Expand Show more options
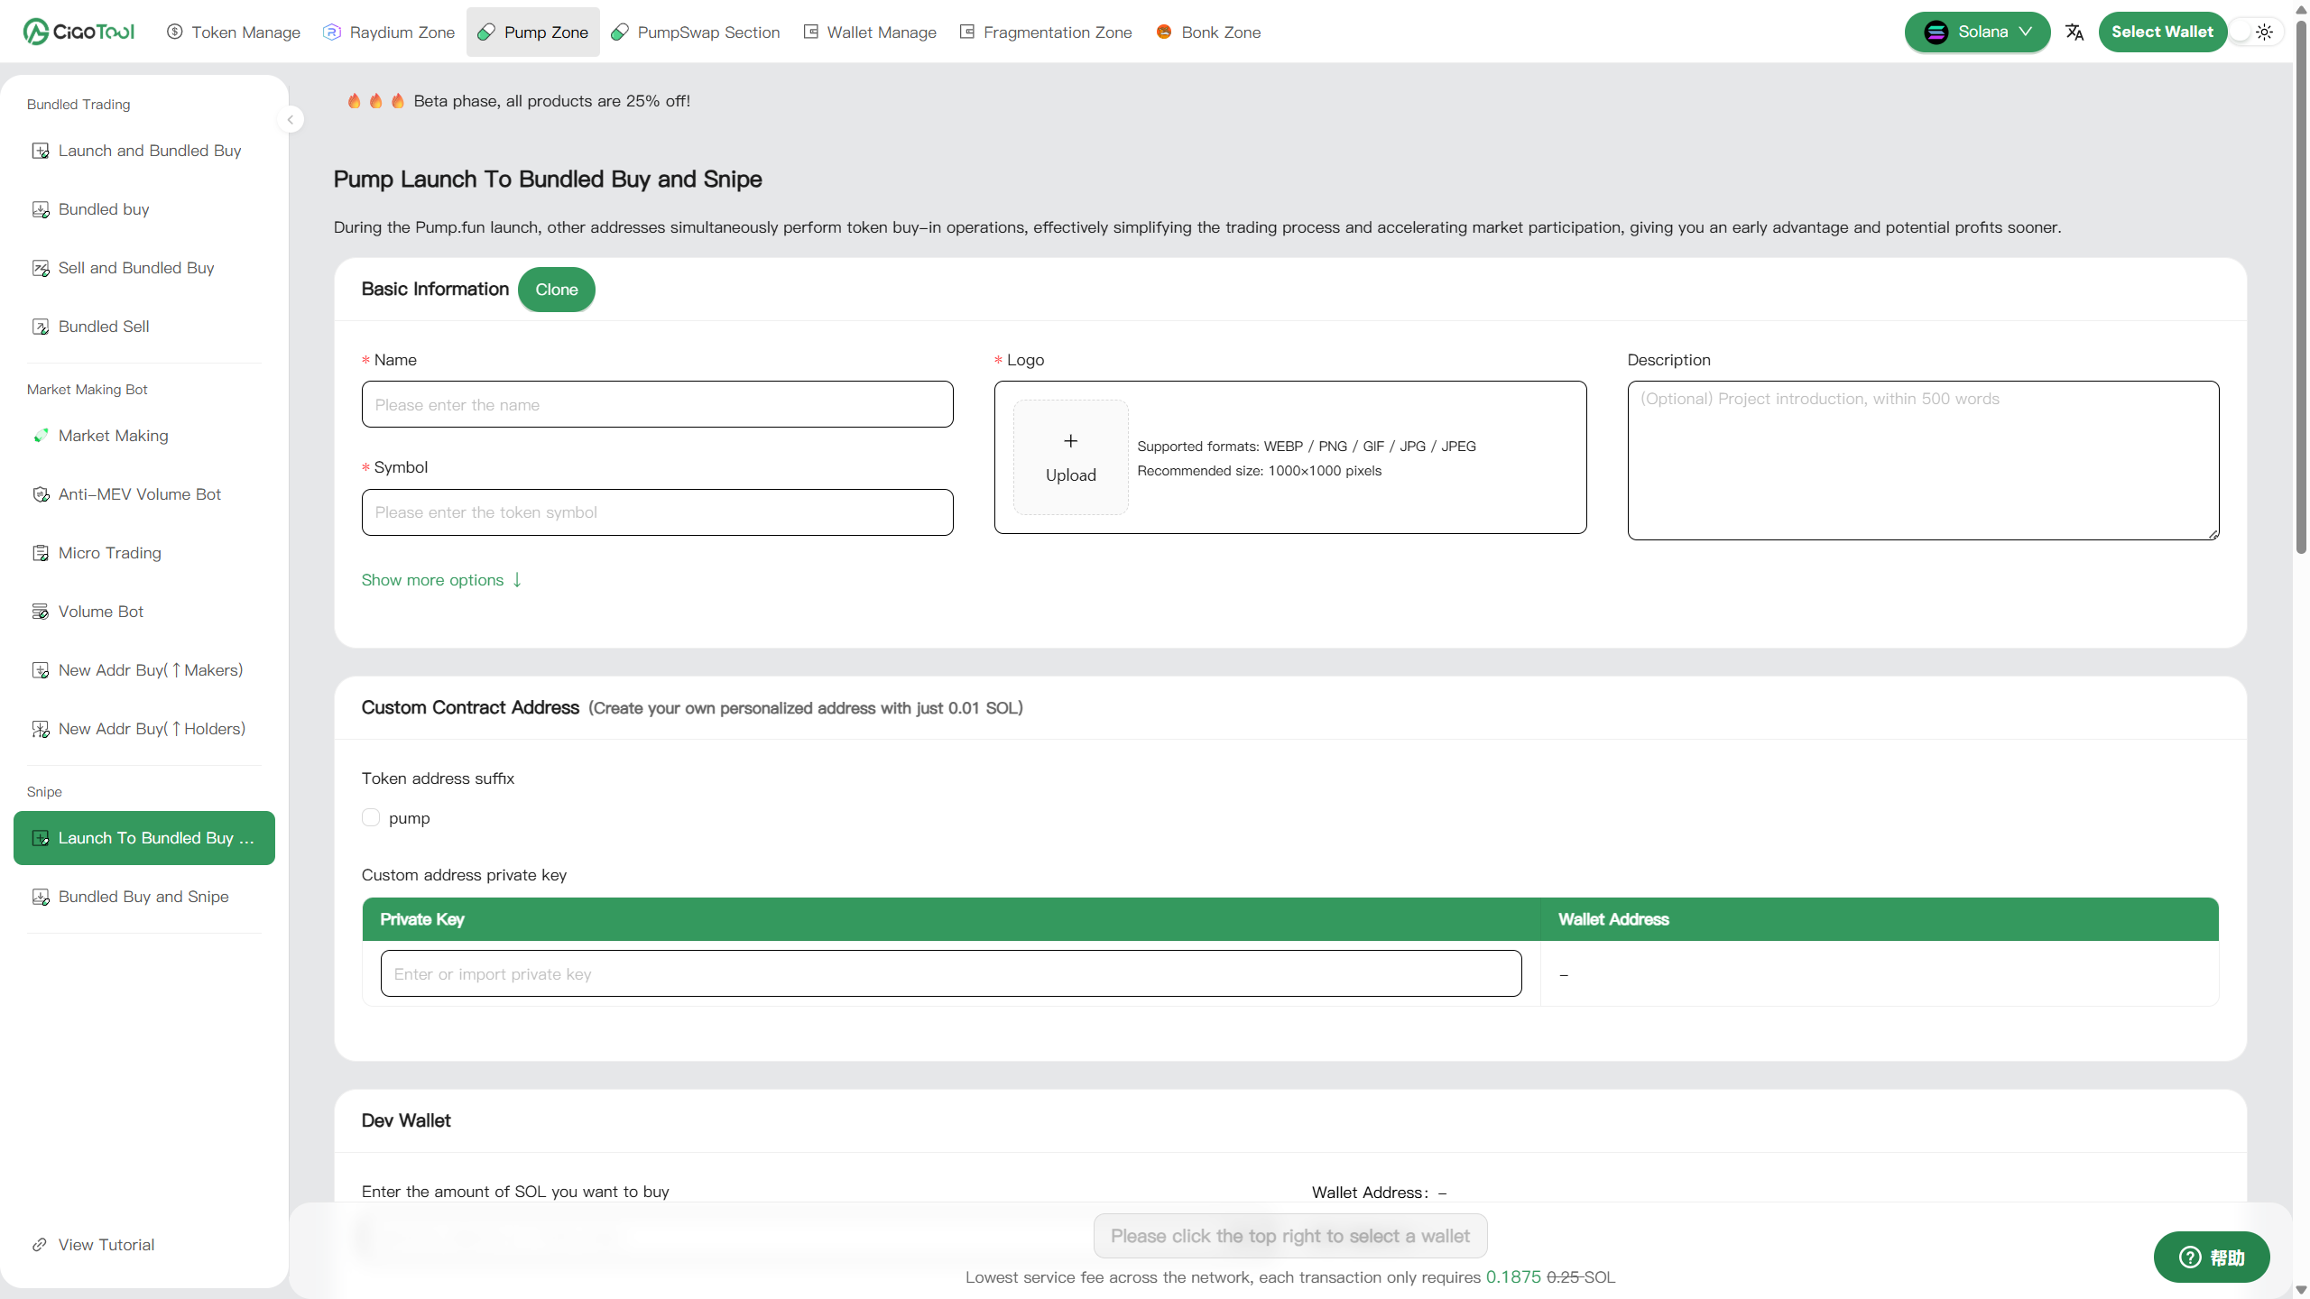Screen dimensions: 2310x1299 click(x=441, y=580)
